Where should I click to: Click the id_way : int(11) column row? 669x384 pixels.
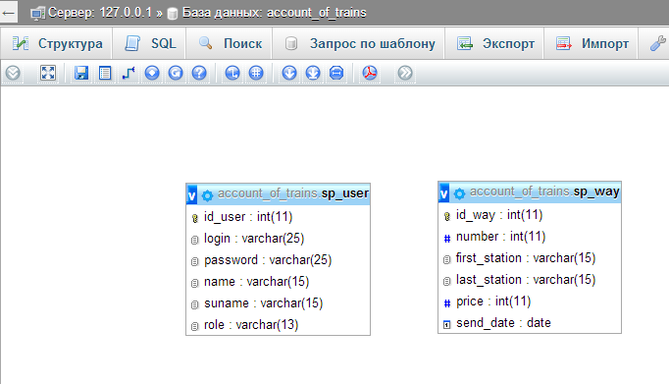[530, 215]
